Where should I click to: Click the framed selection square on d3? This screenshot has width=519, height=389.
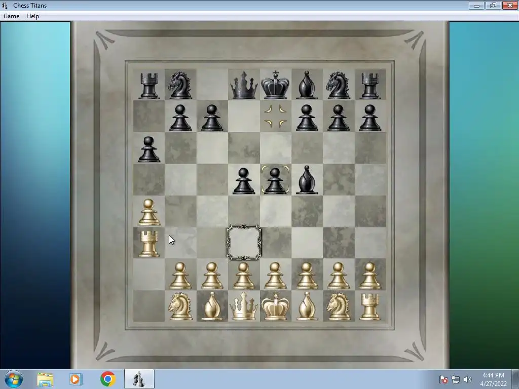(244, 243)
